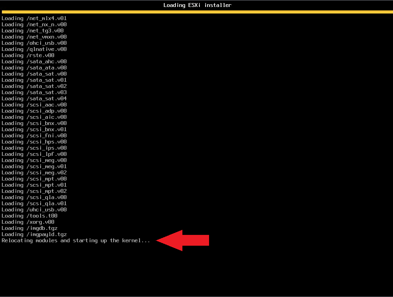Select the line 'Loading /sata_sat.v03'
Viewport: 393px width, 297px height.
click(x=34, y=92)
